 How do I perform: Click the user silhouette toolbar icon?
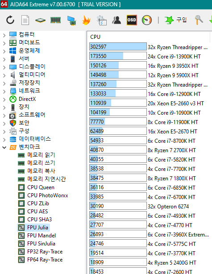click(116, 20)
